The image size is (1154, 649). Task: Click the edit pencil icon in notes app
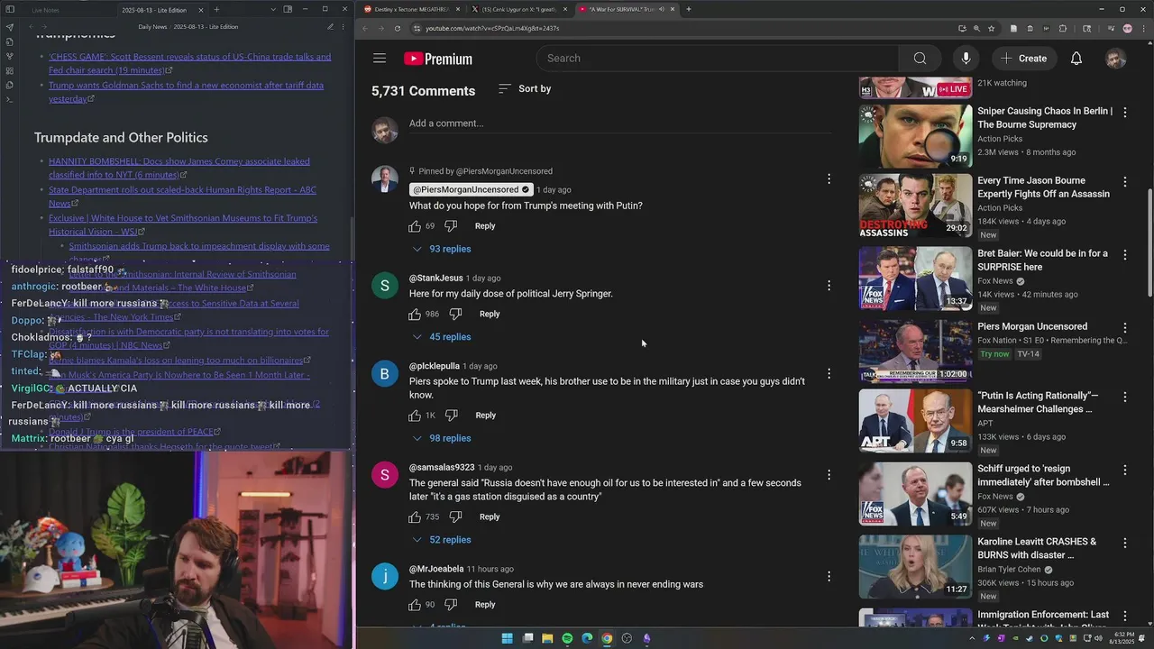point(330,27)
